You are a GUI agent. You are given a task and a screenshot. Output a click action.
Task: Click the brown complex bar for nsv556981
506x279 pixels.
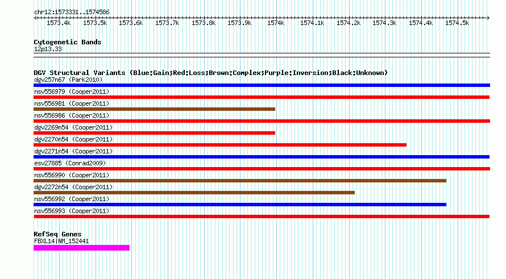[x=154, y=109]
